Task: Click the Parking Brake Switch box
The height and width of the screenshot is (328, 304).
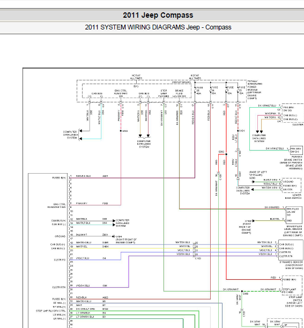Action: point(296,150)
